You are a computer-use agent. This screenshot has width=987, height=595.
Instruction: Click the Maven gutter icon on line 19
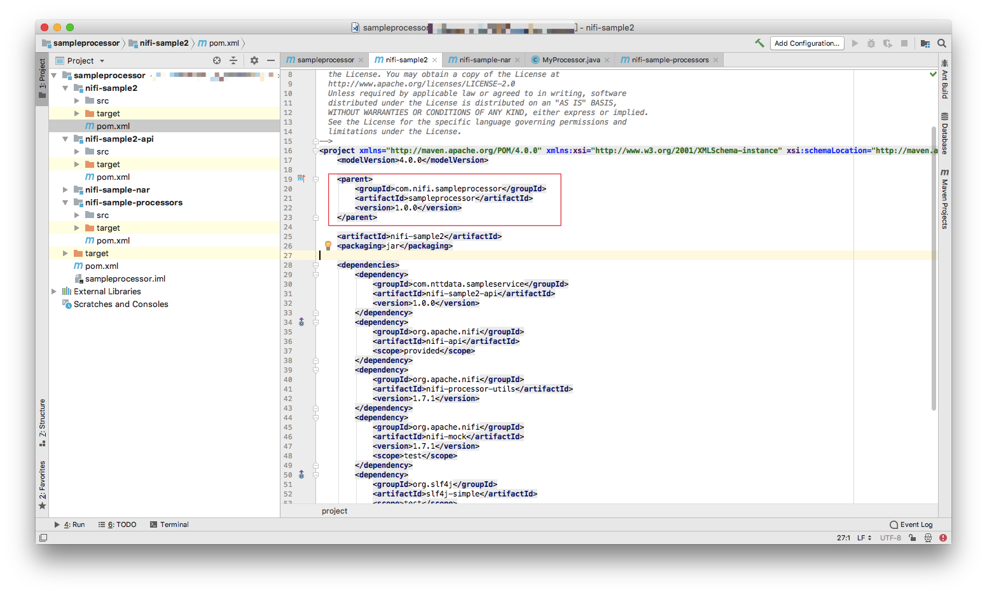coord(301,179)
